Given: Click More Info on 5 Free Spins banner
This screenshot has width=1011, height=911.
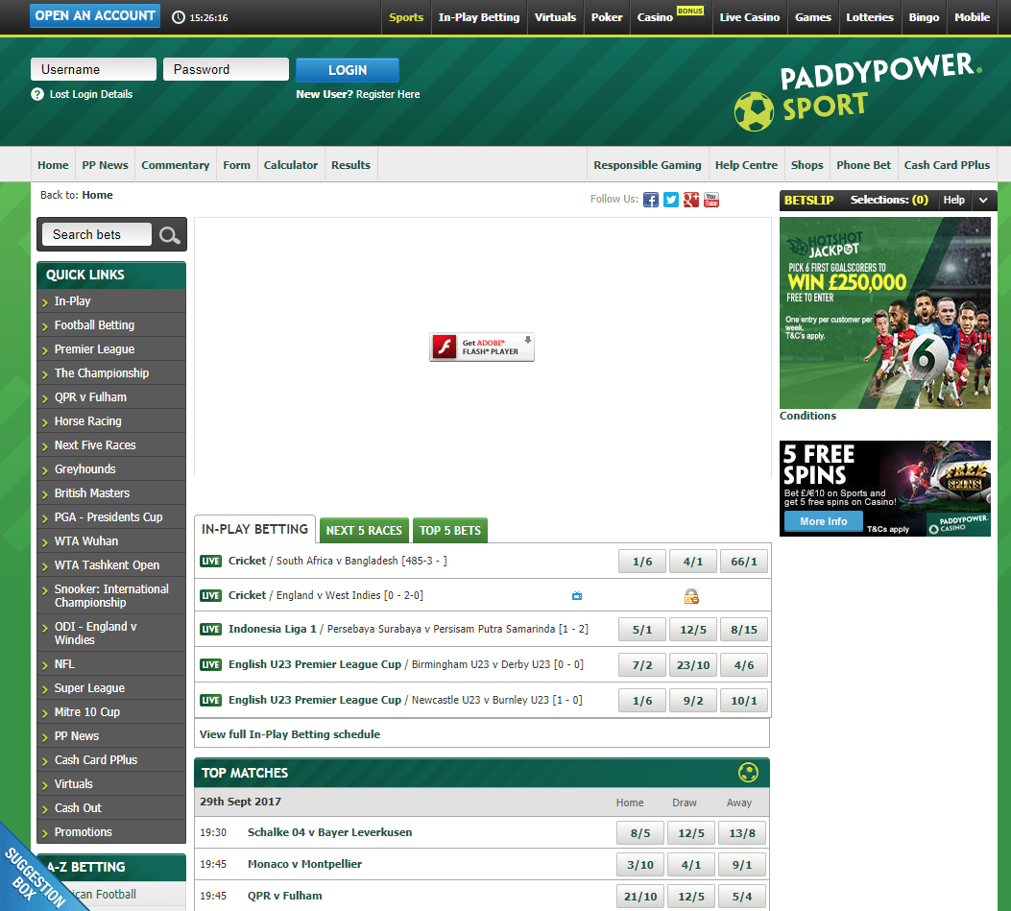Looking at the screenshot, I should 824,521.
